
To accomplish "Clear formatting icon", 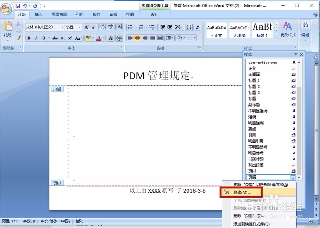I will [x=102, y=27].
